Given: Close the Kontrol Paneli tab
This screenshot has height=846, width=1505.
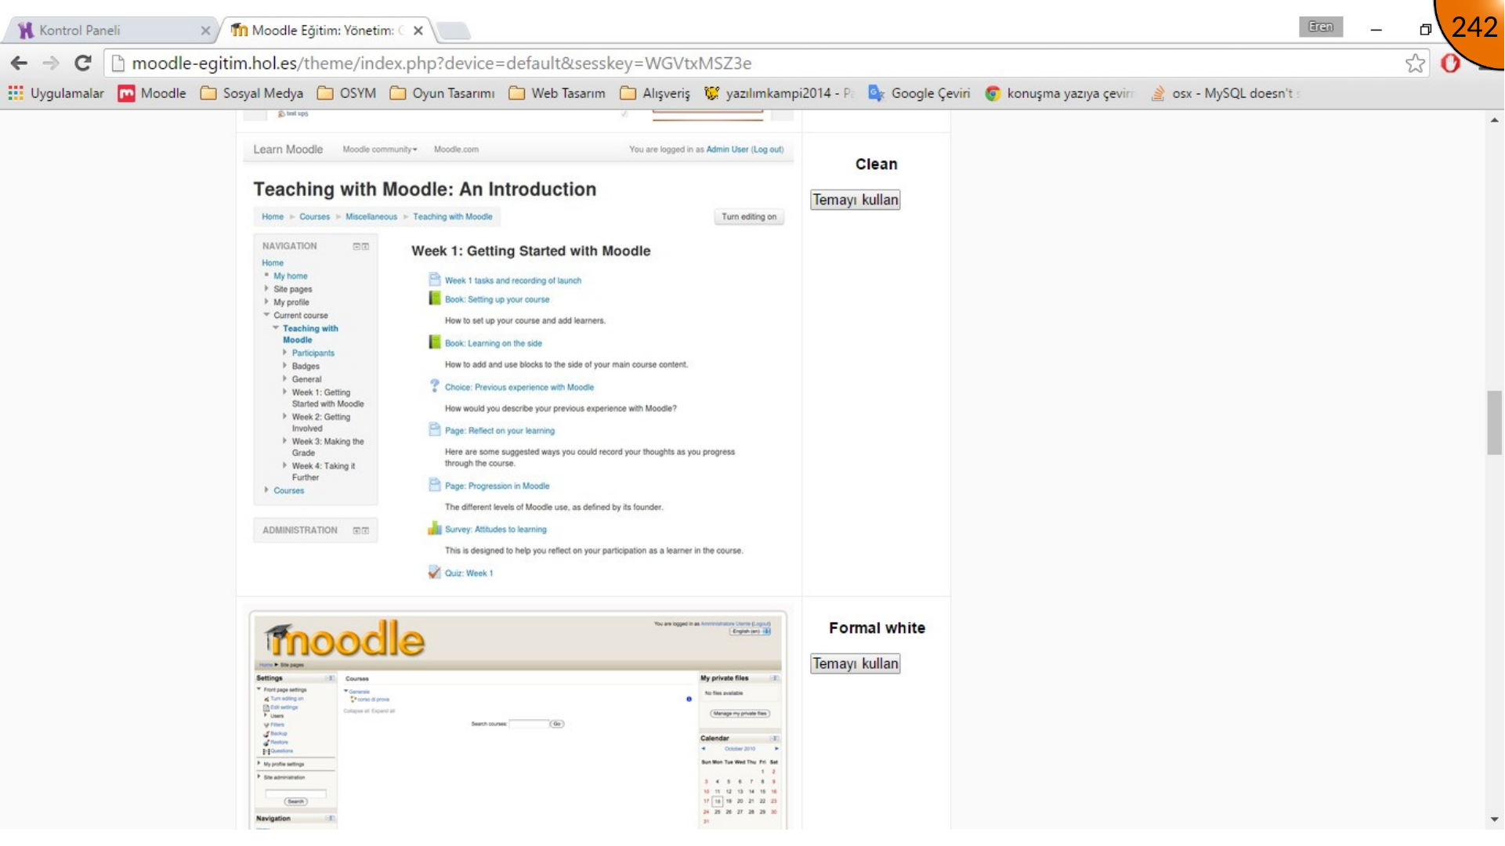Looking at the screenshot, I should click(x=205, y=31).
